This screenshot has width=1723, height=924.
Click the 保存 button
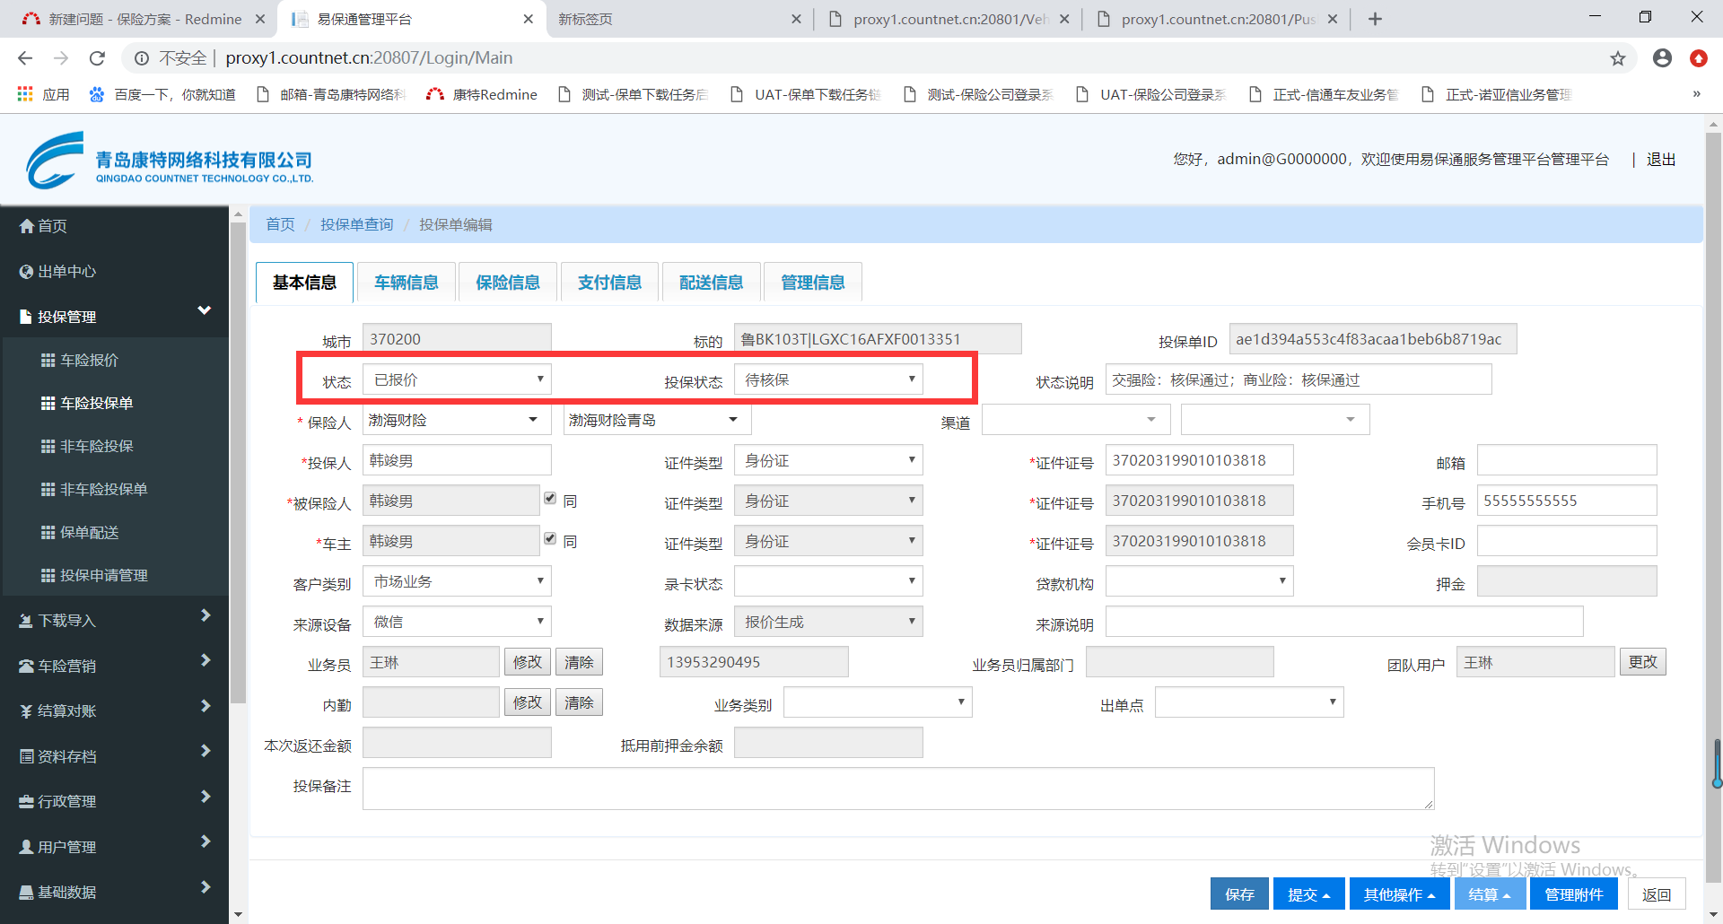(x=1239, y=894)
